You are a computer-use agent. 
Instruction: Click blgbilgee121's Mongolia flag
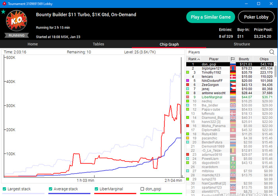pos(233,68)
